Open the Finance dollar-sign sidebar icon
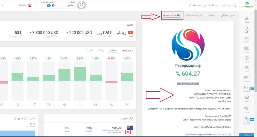 pyautogui.click(x=246, y=59)
